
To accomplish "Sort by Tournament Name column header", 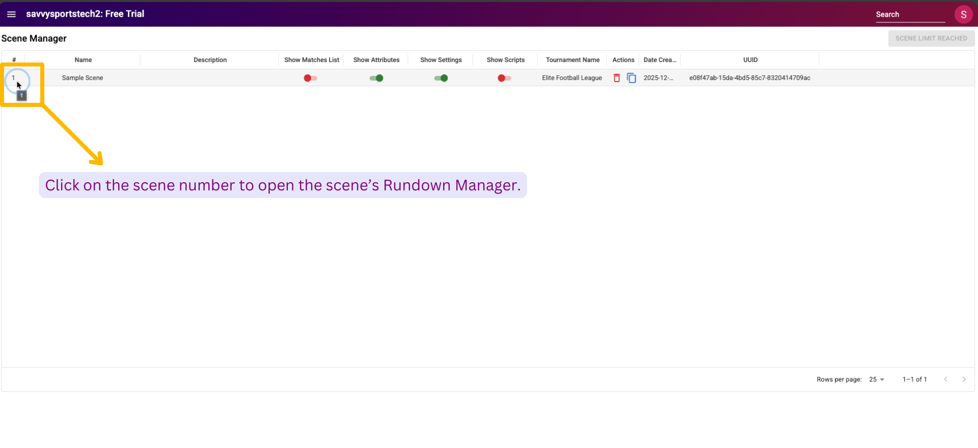I will coord(573,60).
